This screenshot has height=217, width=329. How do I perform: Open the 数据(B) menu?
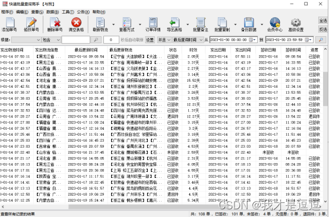52,12
